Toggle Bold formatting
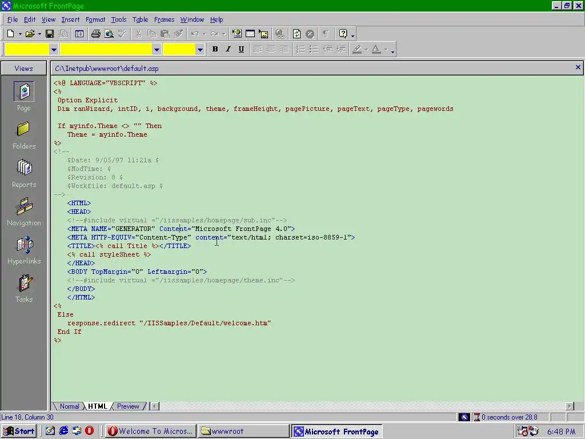 click(x=215, y=49)
